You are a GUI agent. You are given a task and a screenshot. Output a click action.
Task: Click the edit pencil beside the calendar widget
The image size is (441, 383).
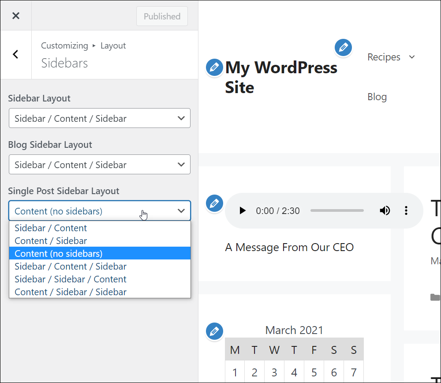click(x=214, y=331)
